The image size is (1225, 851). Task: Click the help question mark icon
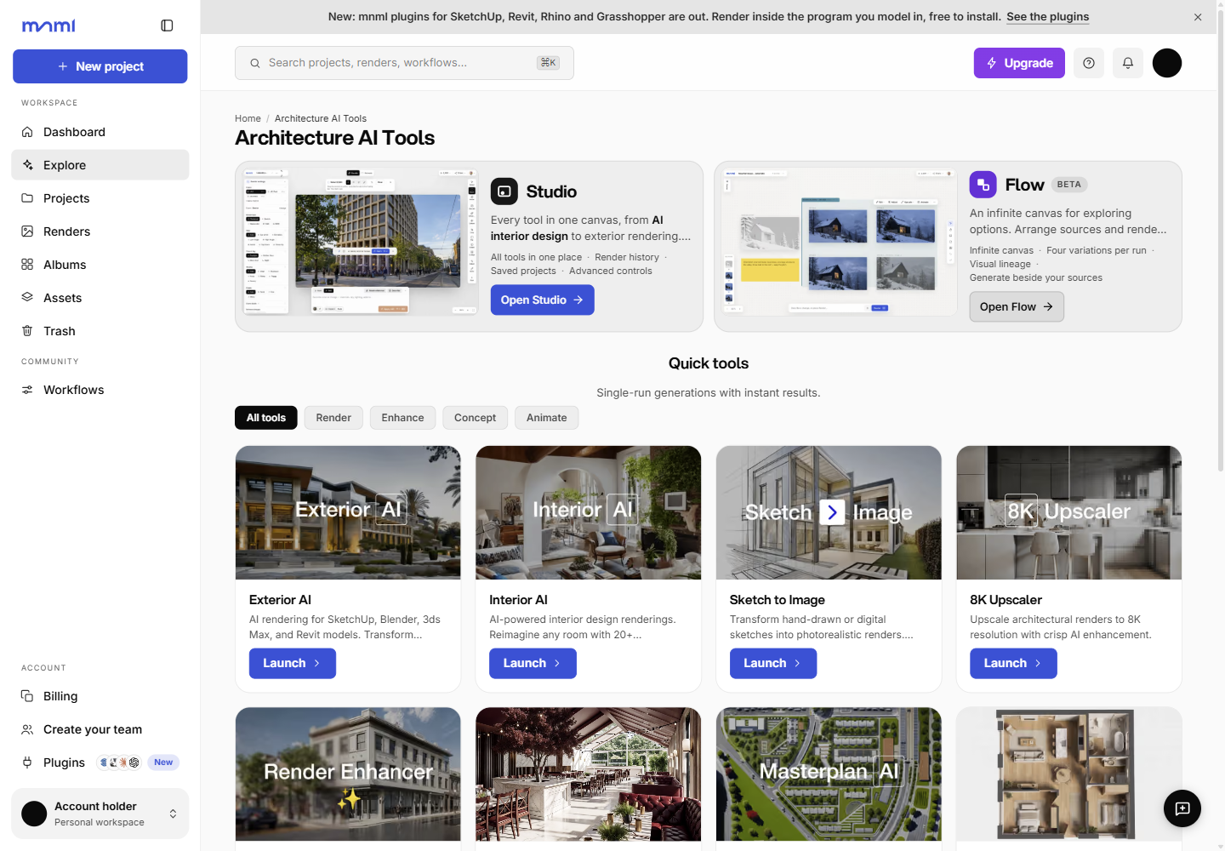click(x=1089, y=63)
